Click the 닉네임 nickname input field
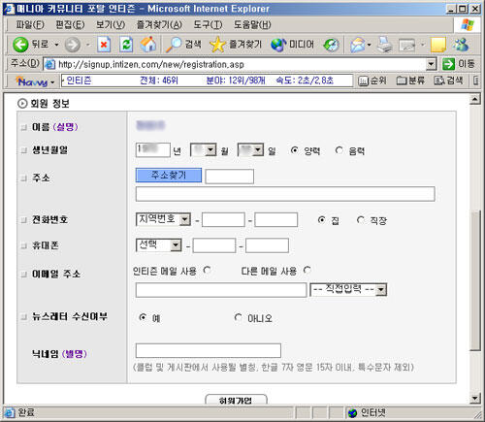Viewport: 485px width, 422px height. tap(209, 350)
